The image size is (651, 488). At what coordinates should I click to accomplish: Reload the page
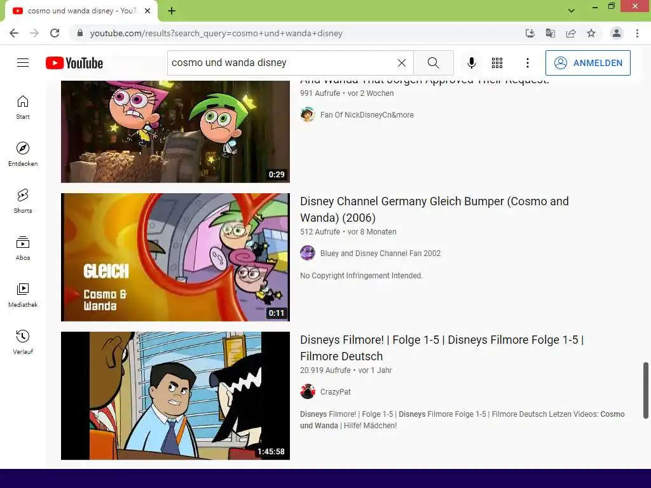coord(55,33)
